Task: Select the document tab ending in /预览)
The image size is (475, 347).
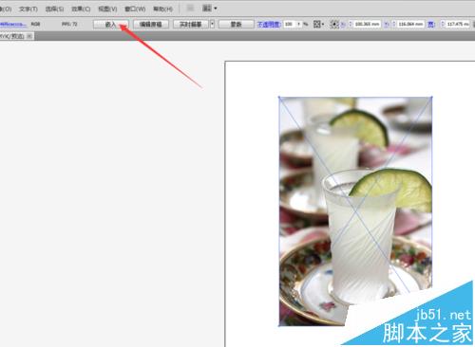Action: point(12,36)
